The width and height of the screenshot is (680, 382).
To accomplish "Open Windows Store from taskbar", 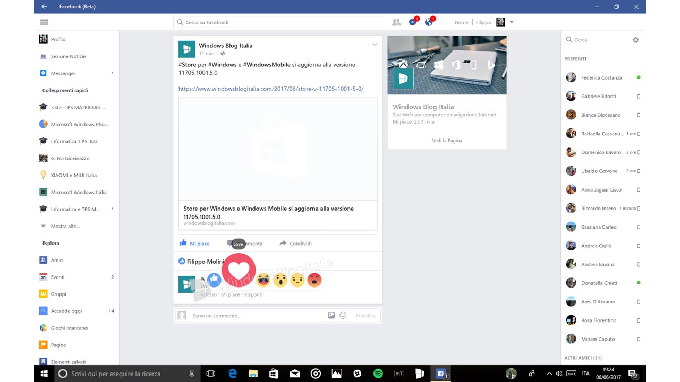I will point(274,374).
